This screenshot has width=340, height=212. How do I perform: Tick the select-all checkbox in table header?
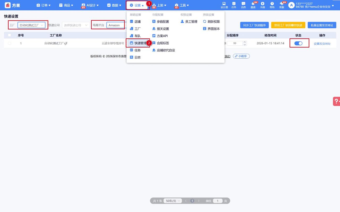click(x=10, y=35)
